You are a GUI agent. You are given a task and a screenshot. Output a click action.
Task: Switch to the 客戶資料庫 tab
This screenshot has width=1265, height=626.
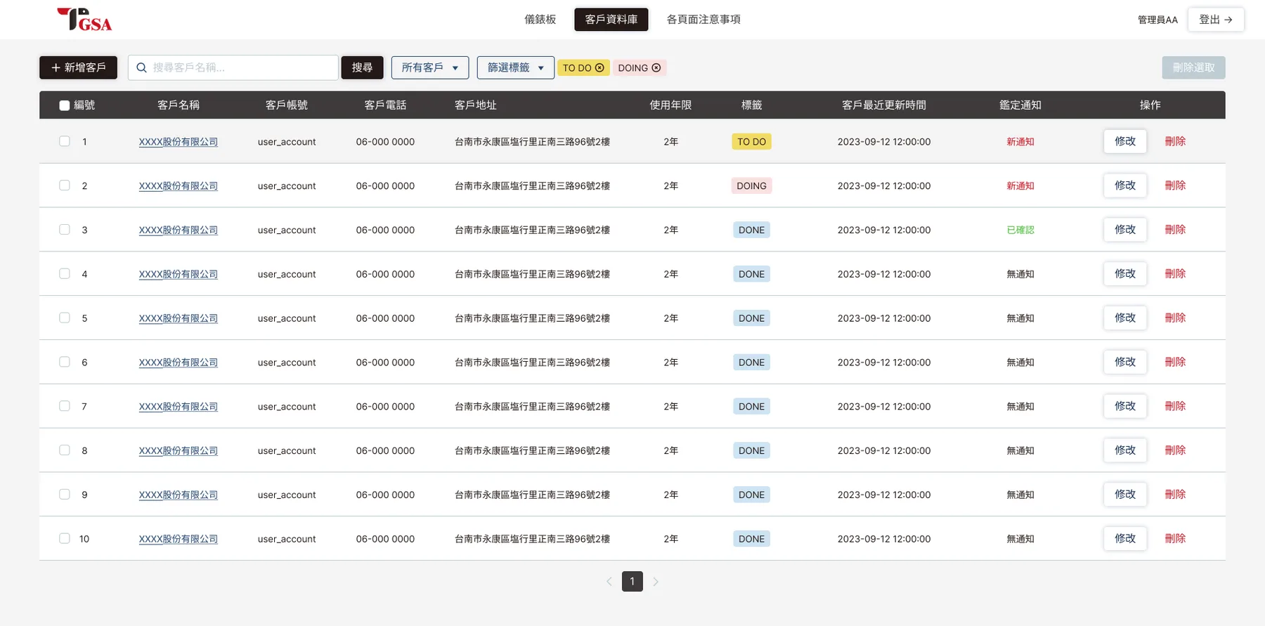pos(611,20)
